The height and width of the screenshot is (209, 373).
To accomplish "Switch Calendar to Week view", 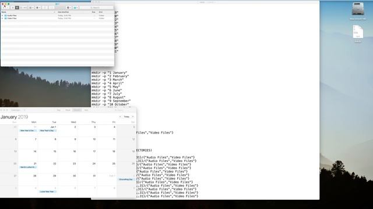I will (68, 110).
